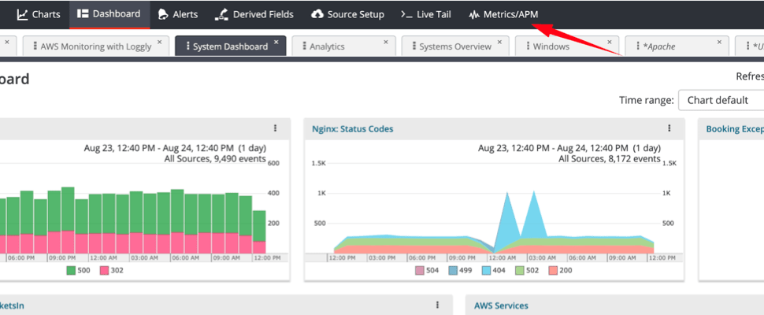Click the Metrics/APM pulse icon
This screenshot has width=764, height=315.
[x=473, y=14]
